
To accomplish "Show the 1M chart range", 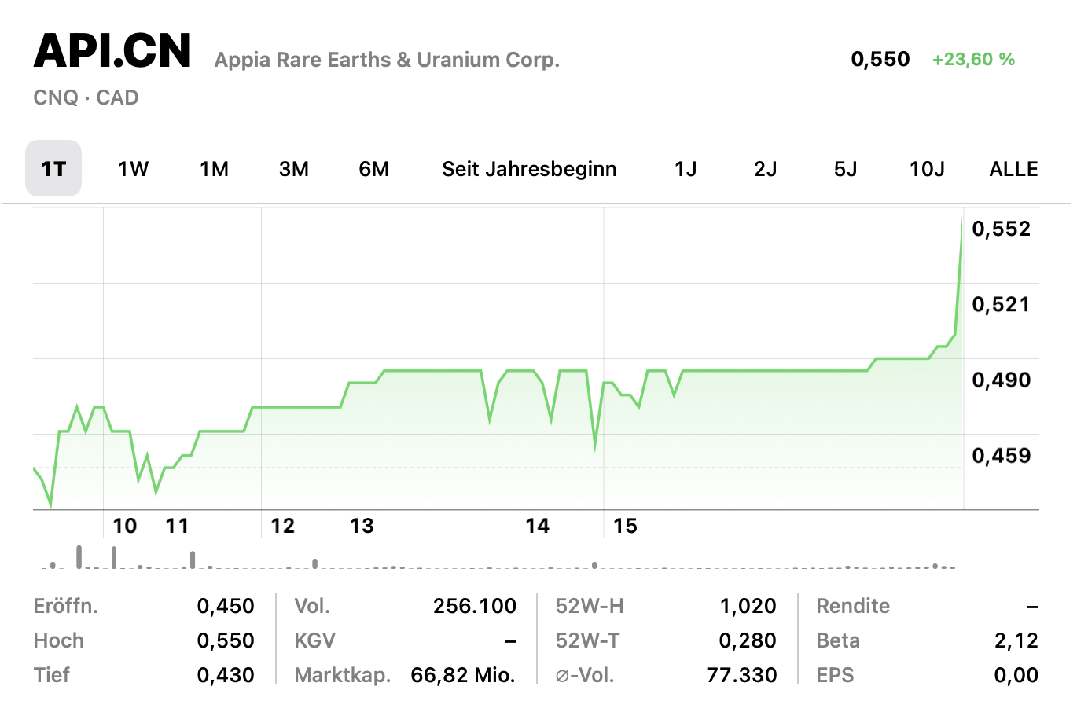I will 214,169.
